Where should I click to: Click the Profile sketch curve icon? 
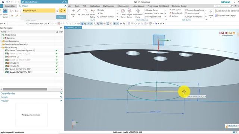coord(12,11)
